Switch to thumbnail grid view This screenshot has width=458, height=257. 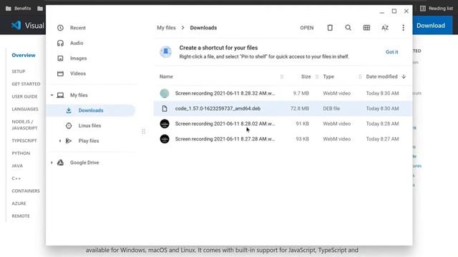[366, 28]
